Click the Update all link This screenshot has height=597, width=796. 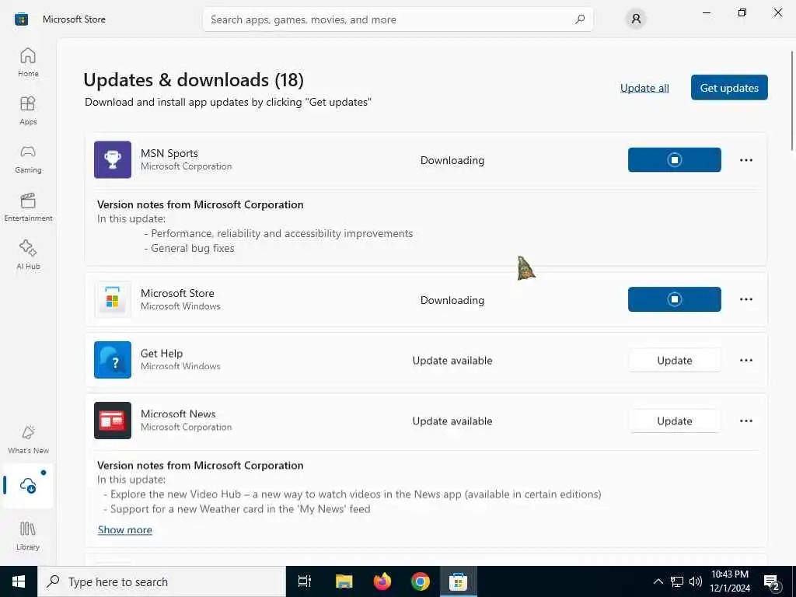[644, 88]
